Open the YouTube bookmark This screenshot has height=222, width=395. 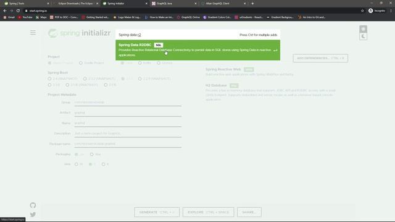(25, 17)
